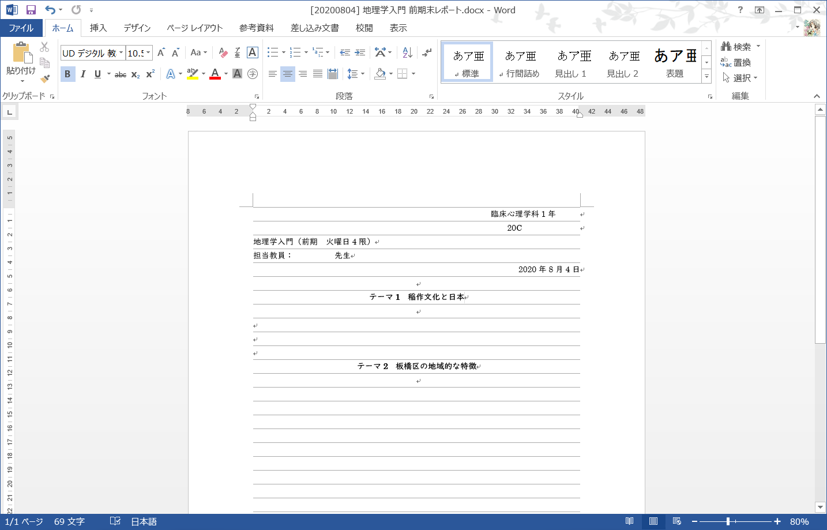The image size is (827, 530).
Task: Apply the 見出し 1 style
Action: (572, 62)
